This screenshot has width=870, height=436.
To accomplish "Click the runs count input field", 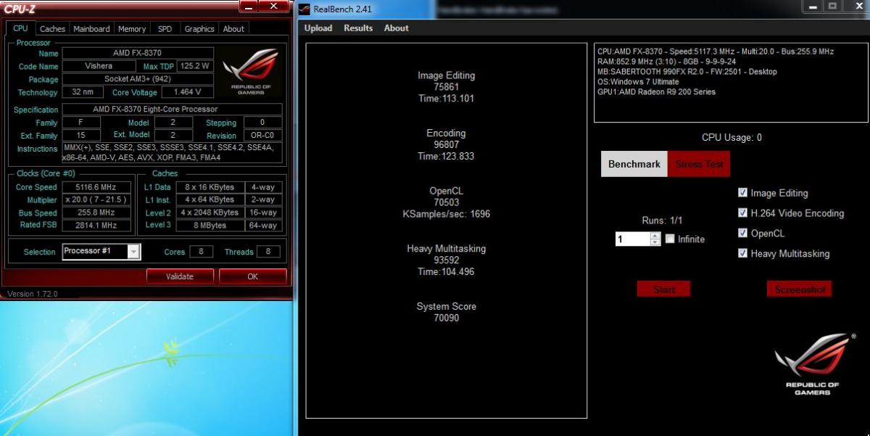I will coord(632,239).
